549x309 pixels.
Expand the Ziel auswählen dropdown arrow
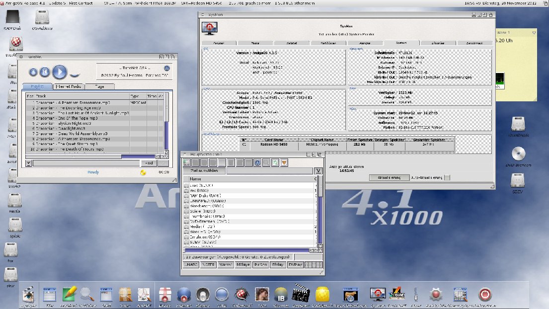(x=318, y=171)
